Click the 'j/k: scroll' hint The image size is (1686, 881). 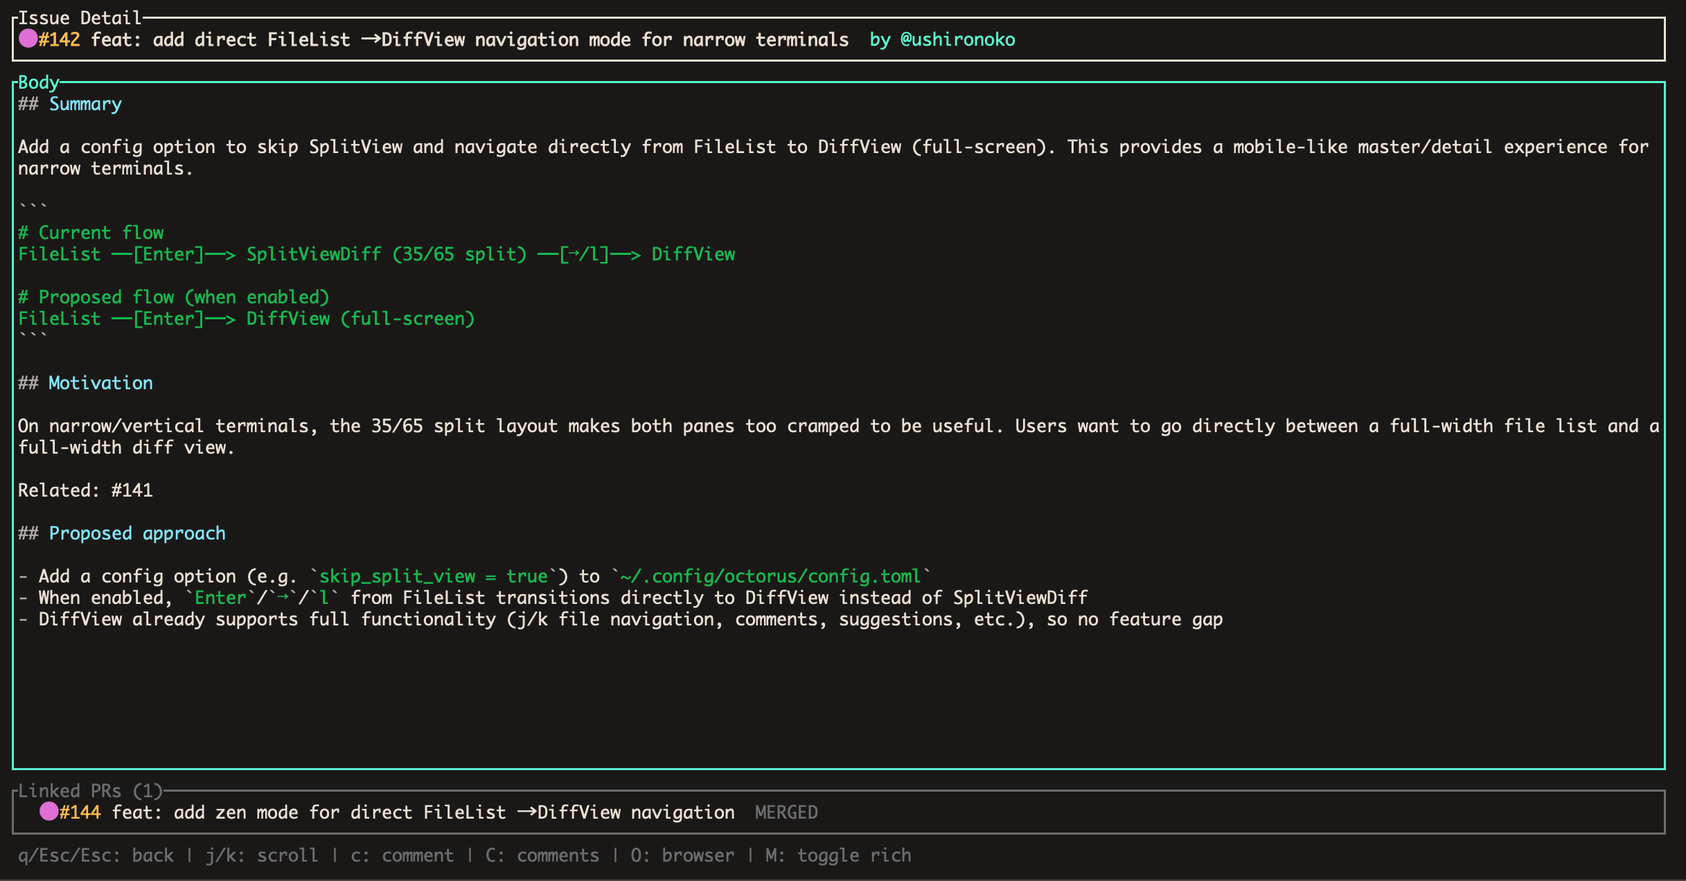point(262,855)
